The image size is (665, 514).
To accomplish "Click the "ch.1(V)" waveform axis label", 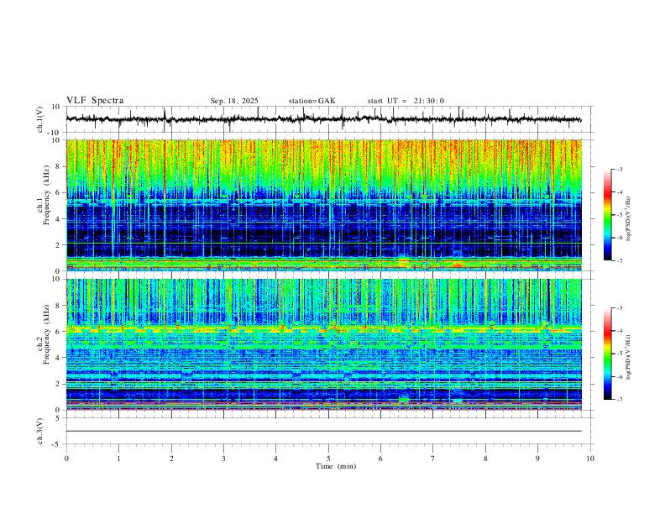I will tap(40, 119).
